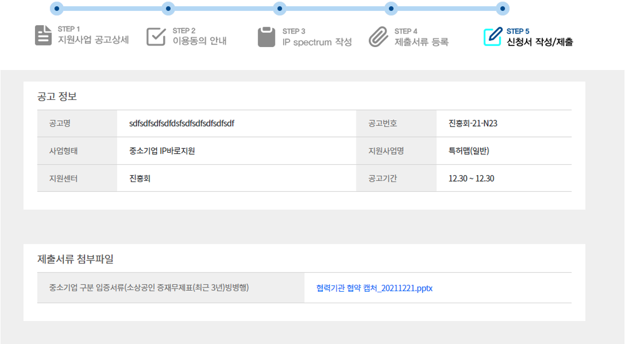
Task: Click the 공고명 value text sdfsdf...
Action: point(181,124)
